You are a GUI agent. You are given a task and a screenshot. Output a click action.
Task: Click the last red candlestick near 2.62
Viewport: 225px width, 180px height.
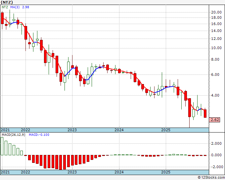(x=205, y=113)
